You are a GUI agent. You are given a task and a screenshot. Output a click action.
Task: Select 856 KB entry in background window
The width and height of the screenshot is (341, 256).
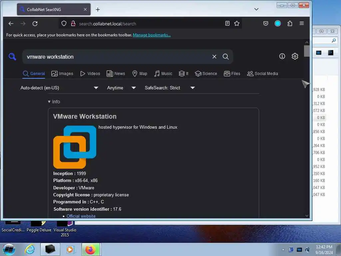click(319, 131)
